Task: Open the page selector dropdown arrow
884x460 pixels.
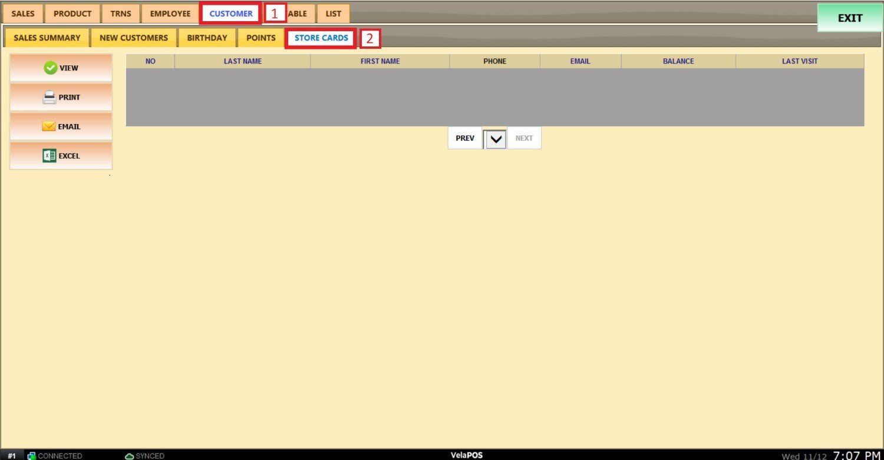Action: [496, 139]
